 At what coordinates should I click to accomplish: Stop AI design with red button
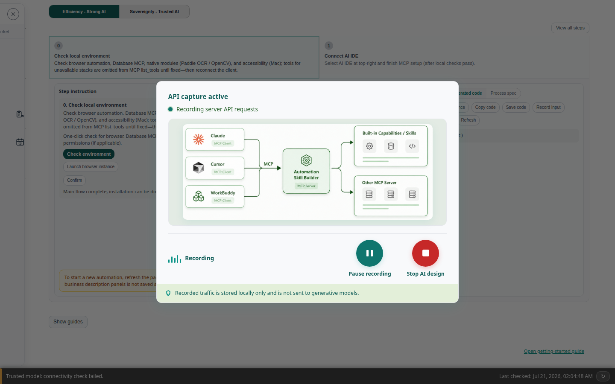click(x=425, y=253)
